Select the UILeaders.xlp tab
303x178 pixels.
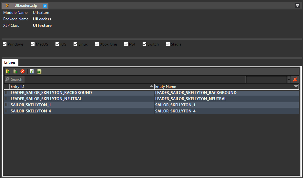pyautogui.click(x=25, y=6)
